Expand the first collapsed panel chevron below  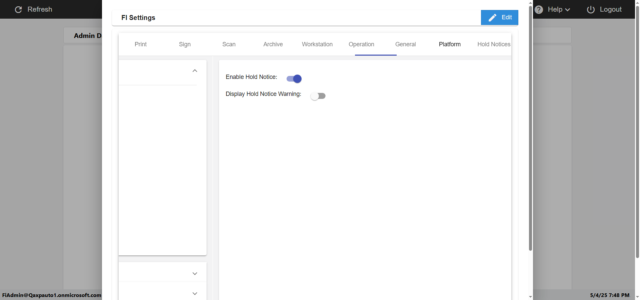click(x=195, y=274)
